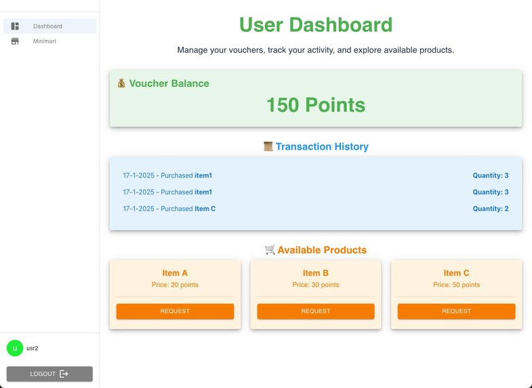This screenshot has height=388, width=532.
Task: Click the scroll icon by Transaction History
Action: 268,146
